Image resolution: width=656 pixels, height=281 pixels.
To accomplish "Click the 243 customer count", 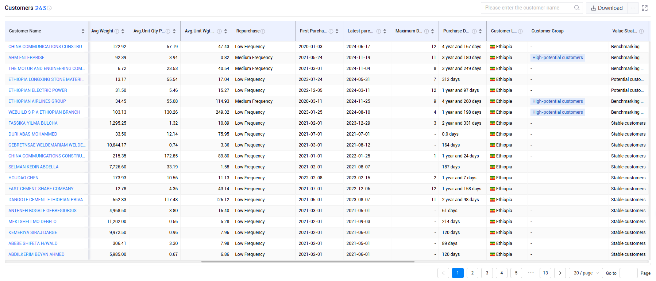I will [40, 8].
